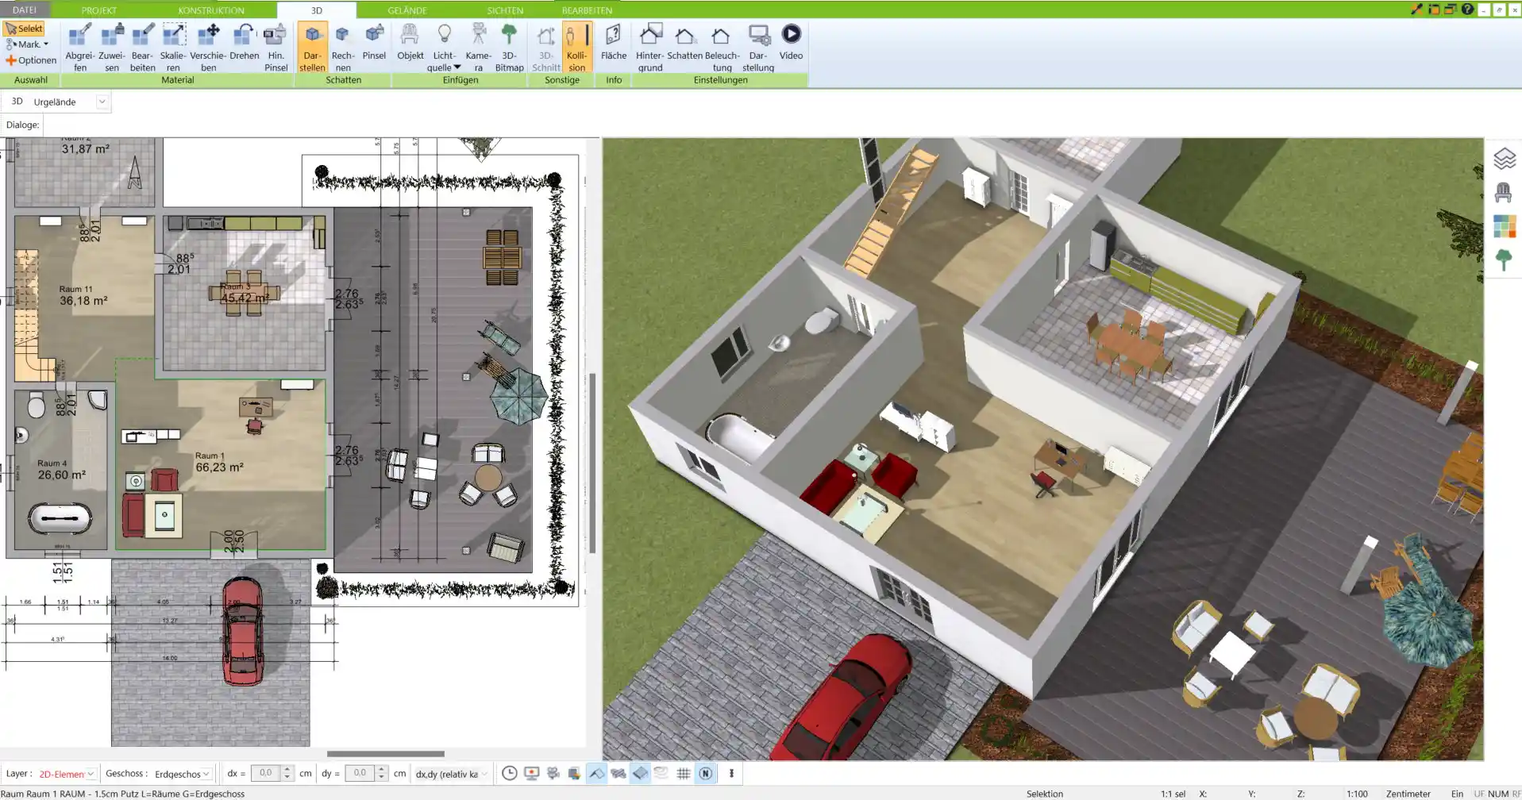
Task: Click the dy value field
Action: [360, 773]
